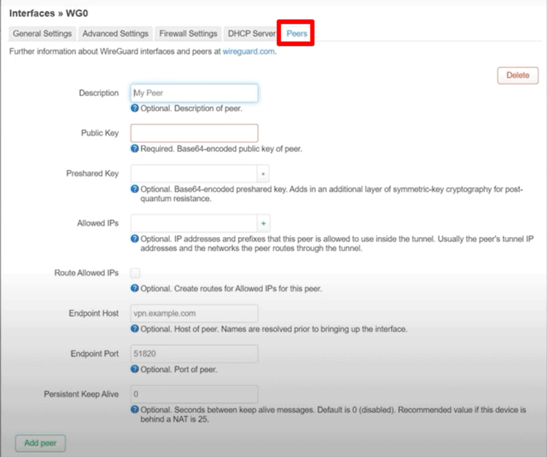Viewport: 547px width, 457px height.
Task: Open the wireguard.com link
Action: (x=249, y=52)
